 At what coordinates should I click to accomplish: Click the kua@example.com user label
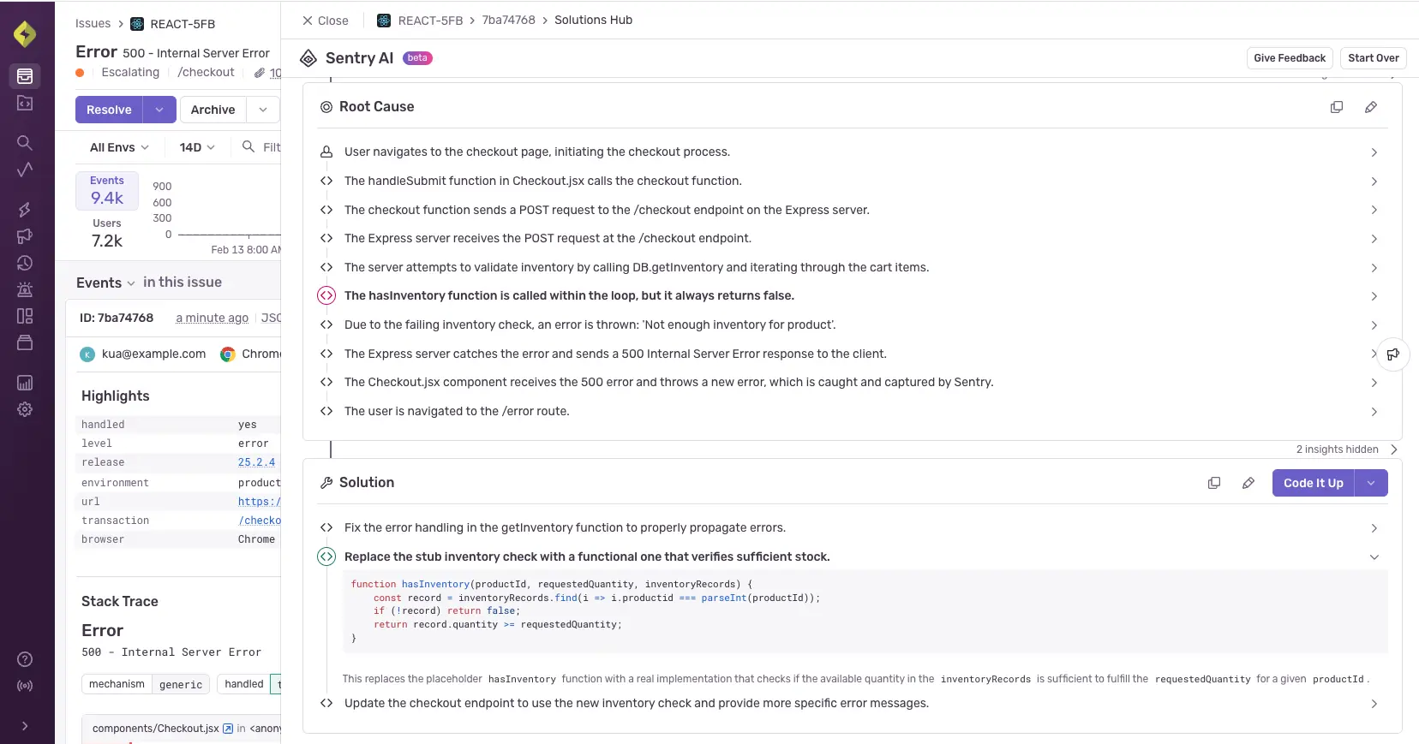(153, 354)
